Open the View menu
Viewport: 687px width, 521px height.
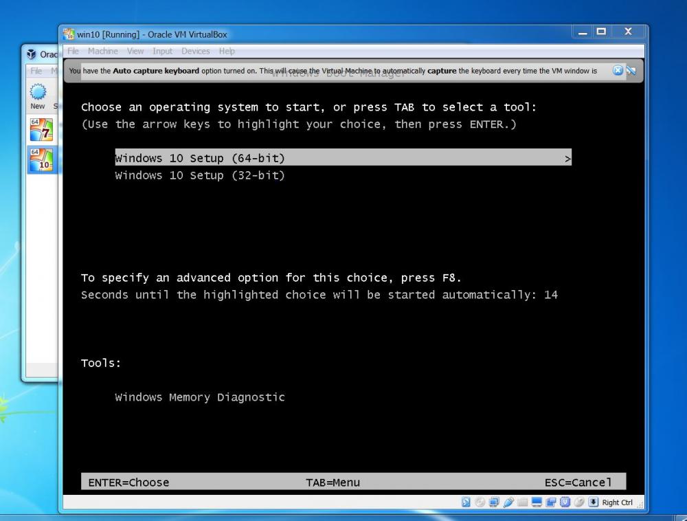point(135,52)
